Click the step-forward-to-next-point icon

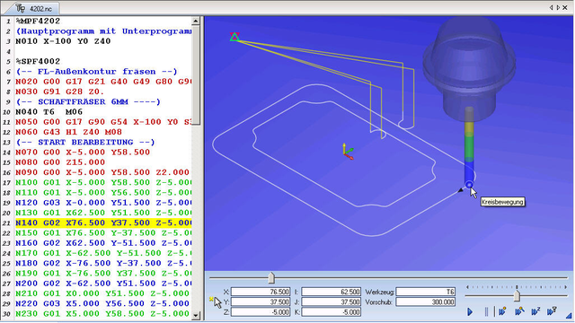click(502, 311)
